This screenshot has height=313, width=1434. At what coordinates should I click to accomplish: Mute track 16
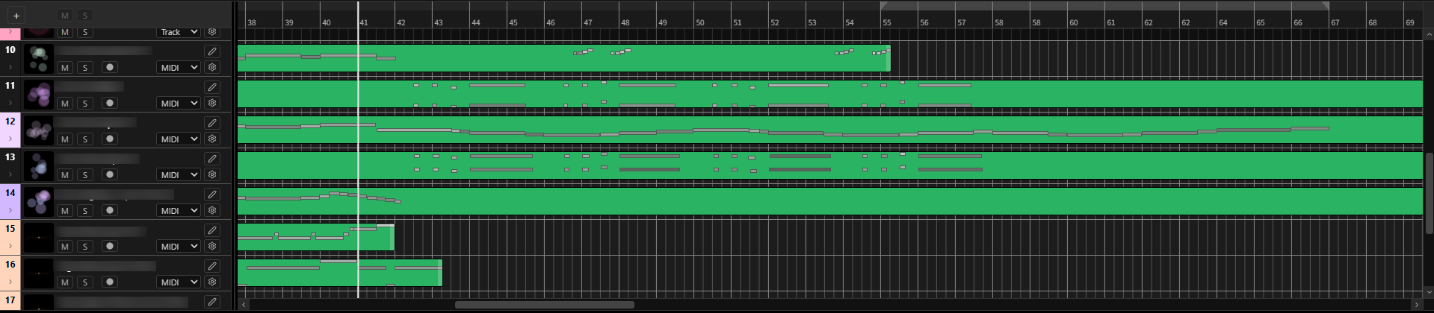click(x=65, y=282)
